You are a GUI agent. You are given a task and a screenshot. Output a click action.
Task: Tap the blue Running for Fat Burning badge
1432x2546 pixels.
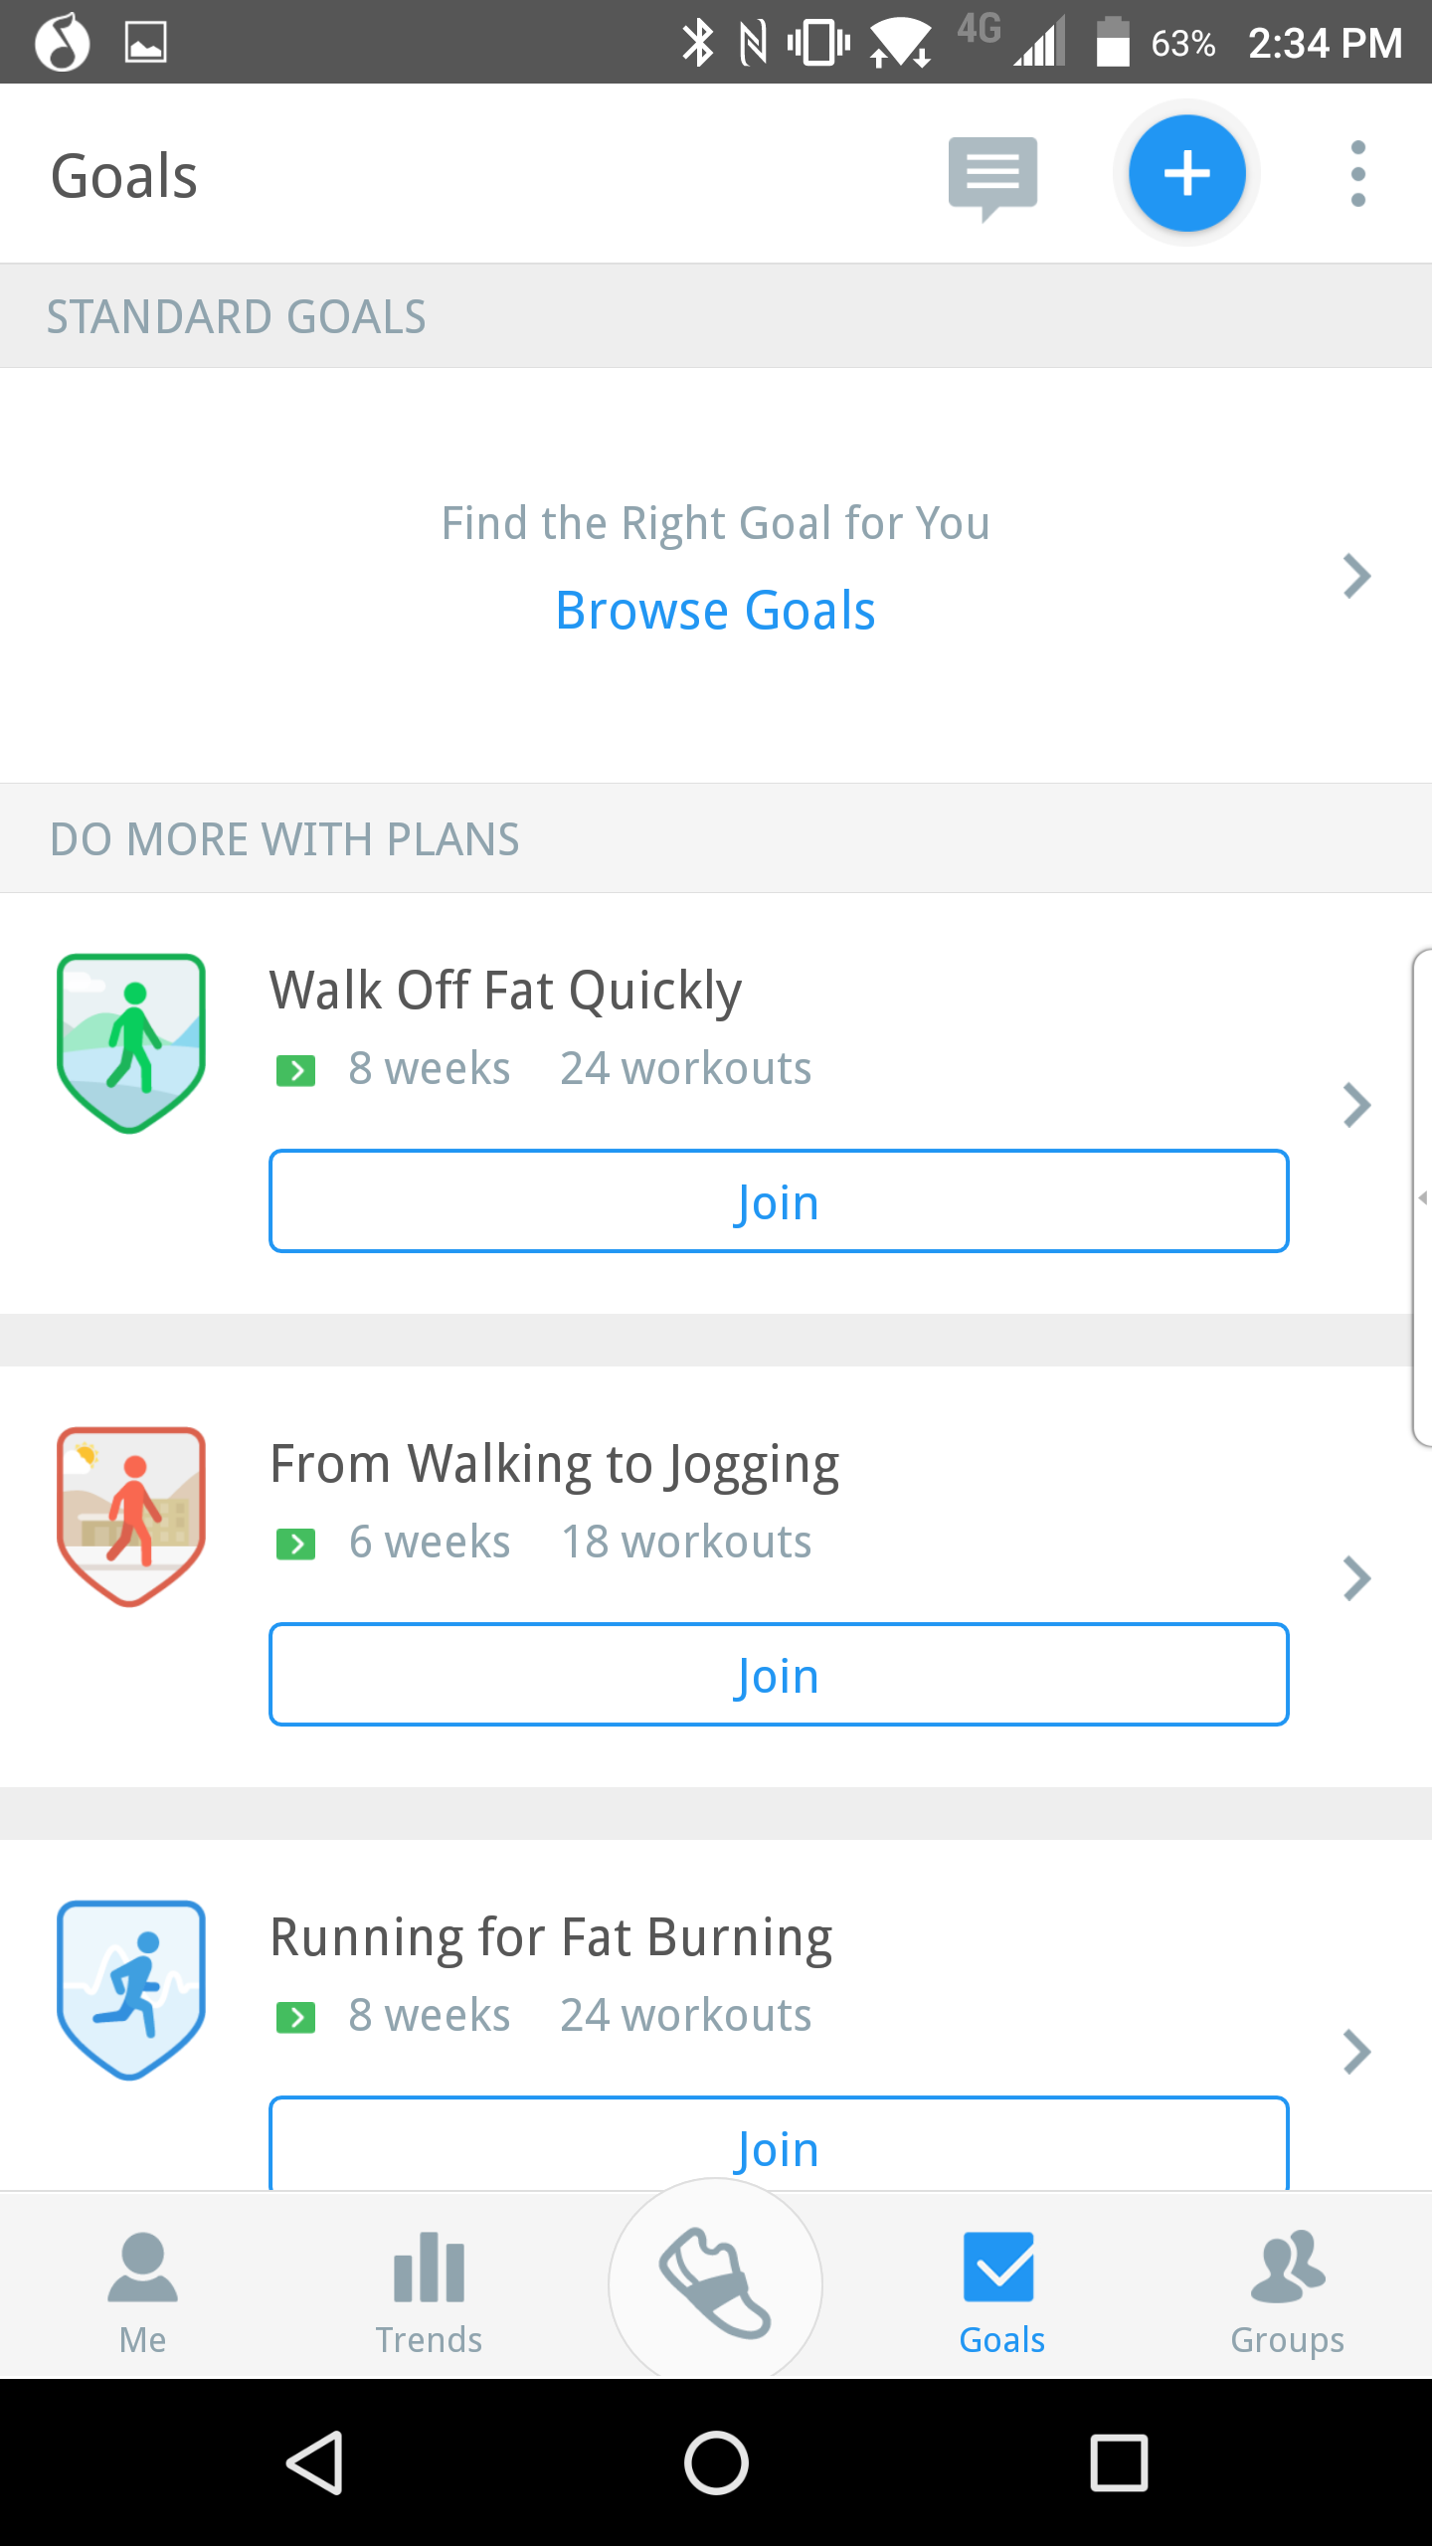click(x=131, y=1989)
